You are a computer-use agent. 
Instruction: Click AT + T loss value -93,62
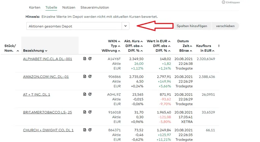[x=166, y=99]
